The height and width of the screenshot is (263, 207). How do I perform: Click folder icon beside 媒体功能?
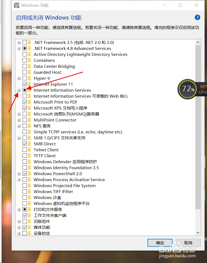[x=30, y=227]
